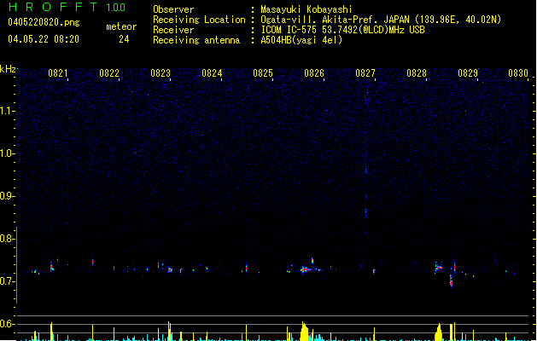
Task: Click the meteor label
Action: click(121, 26)
